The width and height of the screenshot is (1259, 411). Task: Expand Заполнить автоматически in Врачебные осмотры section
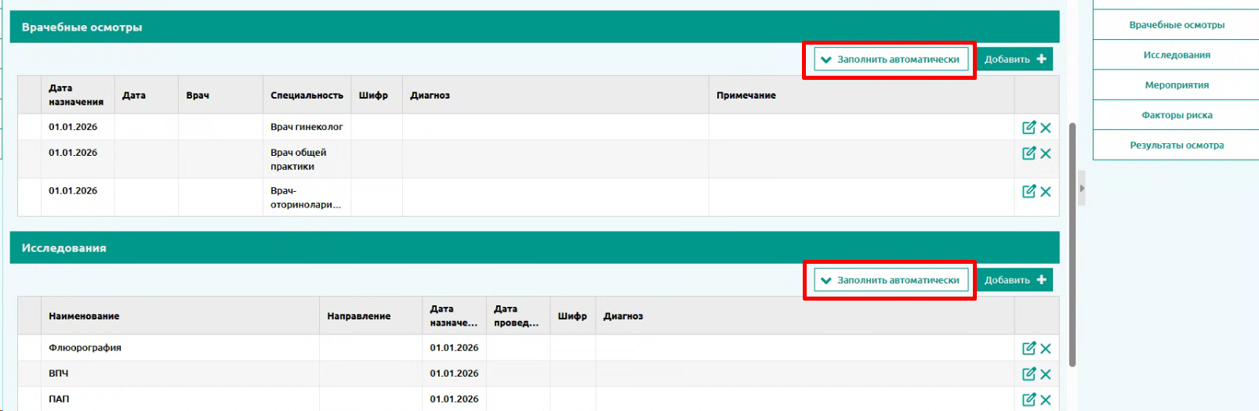891,59
